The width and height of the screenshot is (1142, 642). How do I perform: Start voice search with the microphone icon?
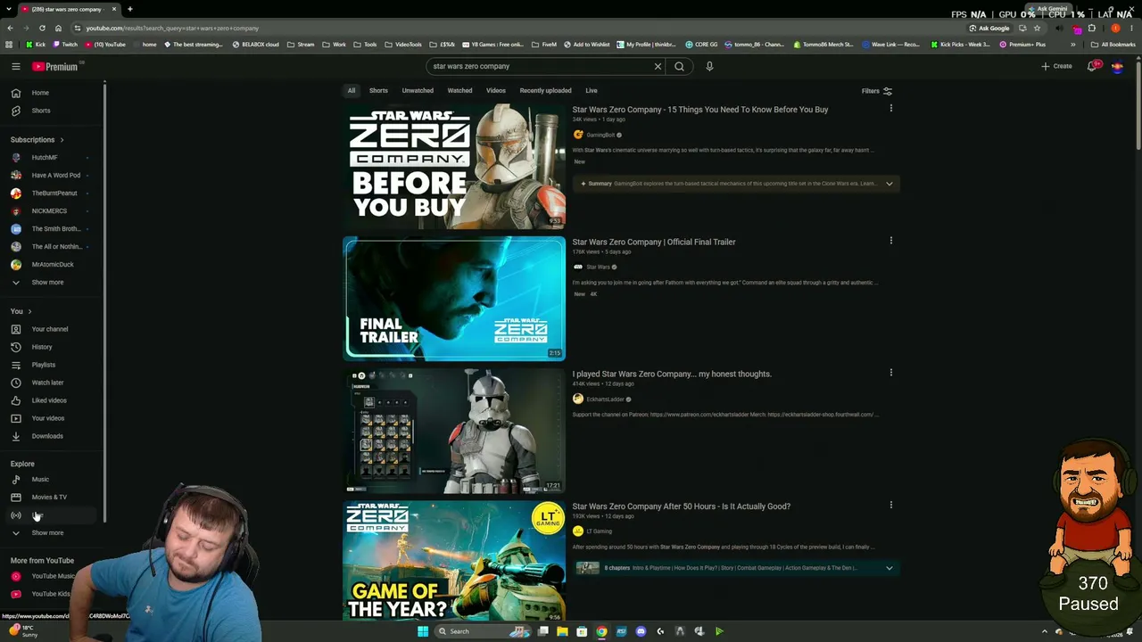click(709, 66)
